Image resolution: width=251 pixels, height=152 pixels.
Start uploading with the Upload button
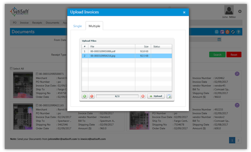coord(156,96)
